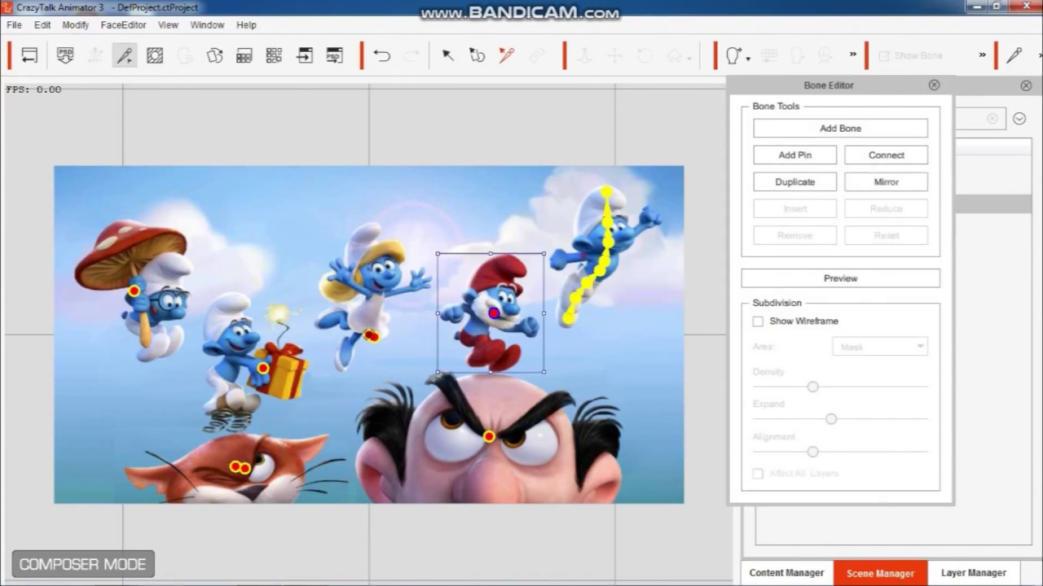Click the greyed-out rotate icon

coord(645,55)
